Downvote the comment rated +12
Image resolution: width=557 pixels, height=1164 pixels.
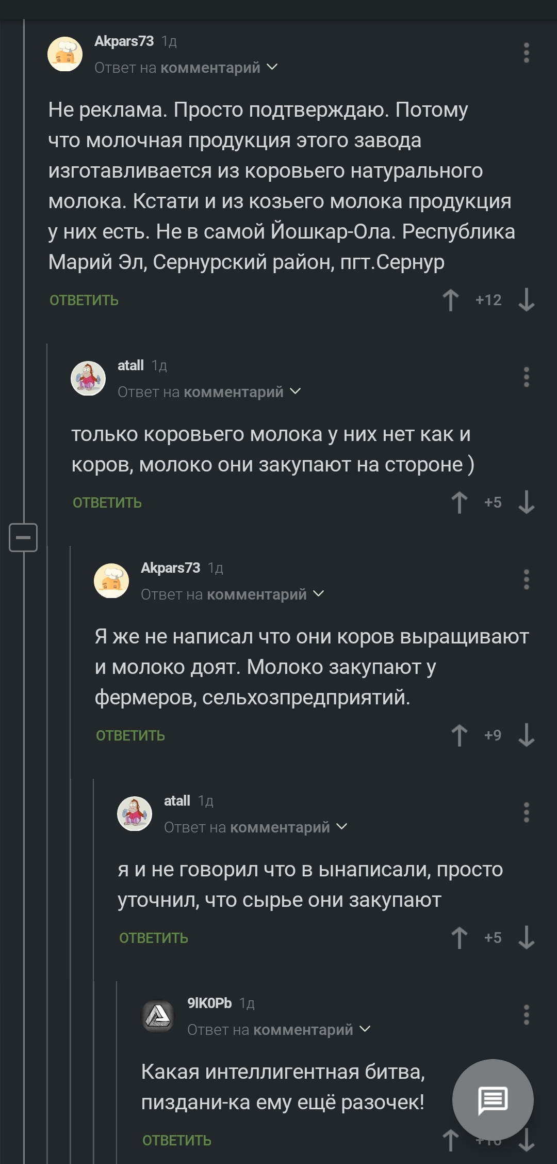tap(526, 300)
